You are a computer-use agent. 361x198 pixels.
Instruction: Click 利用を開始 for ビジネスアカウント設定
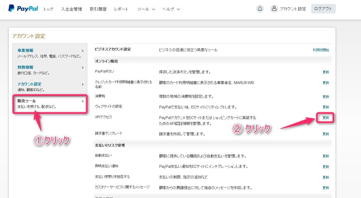[x=321, y=50]
